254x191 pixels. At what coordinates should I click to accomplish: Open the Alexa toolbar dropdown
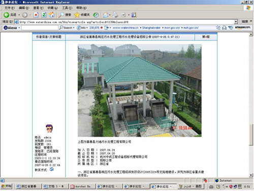(12, 27)
